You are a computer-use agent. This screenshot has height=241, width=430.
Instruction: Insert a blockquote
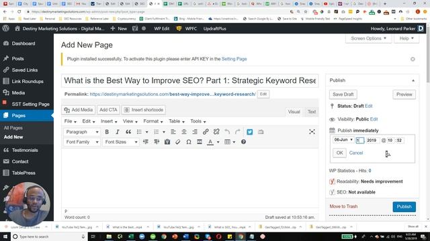(x=128, y=132)
